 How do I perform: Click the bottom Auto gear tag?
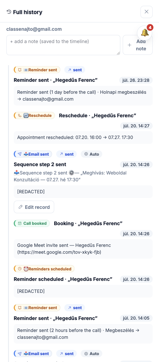tap(91, 353)
